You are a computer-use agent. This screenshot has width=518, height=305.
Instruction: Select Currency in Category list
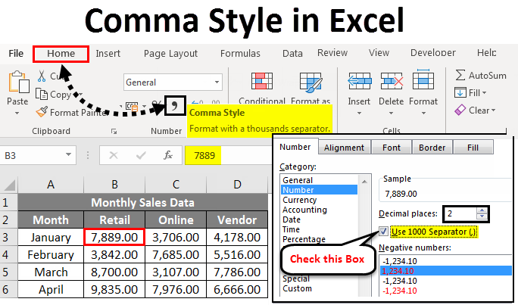coord(300,200)
